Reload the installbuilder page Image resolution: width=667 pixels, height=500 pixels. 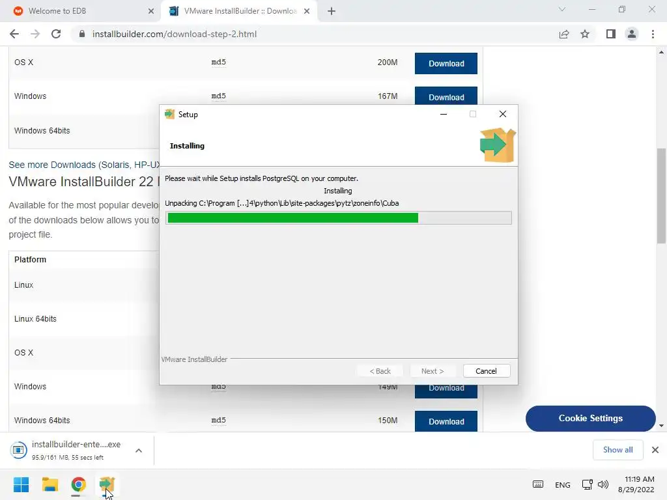(56, 34)
